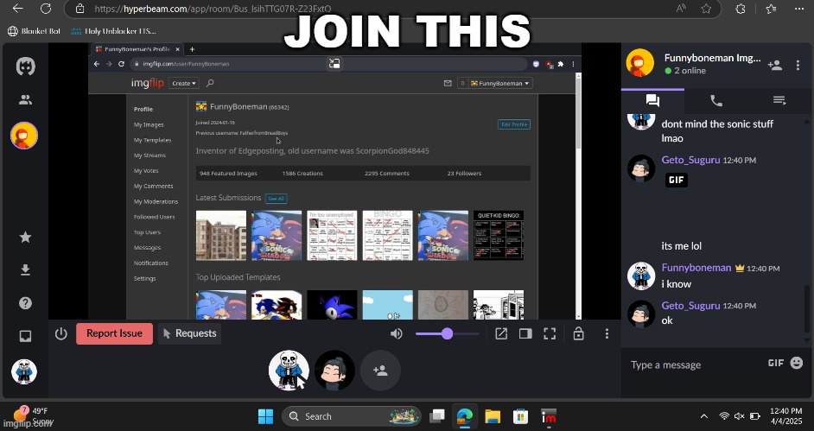Click See All next to Latest Submissions
The width and height of the screenshot is (814, 431).
pyautogui.click(x=276, y=199)
